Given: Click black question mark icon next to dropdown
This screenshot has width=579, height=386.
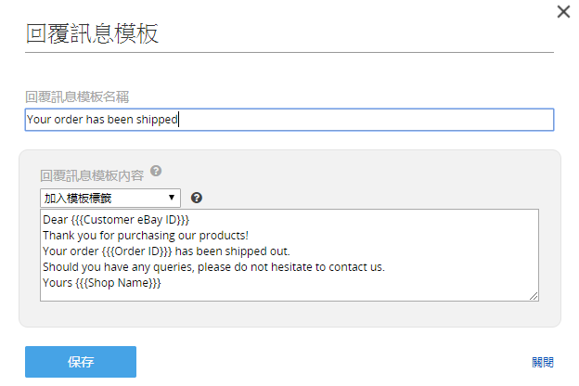Looking at the screenshot, I should [x=197, y=198].
